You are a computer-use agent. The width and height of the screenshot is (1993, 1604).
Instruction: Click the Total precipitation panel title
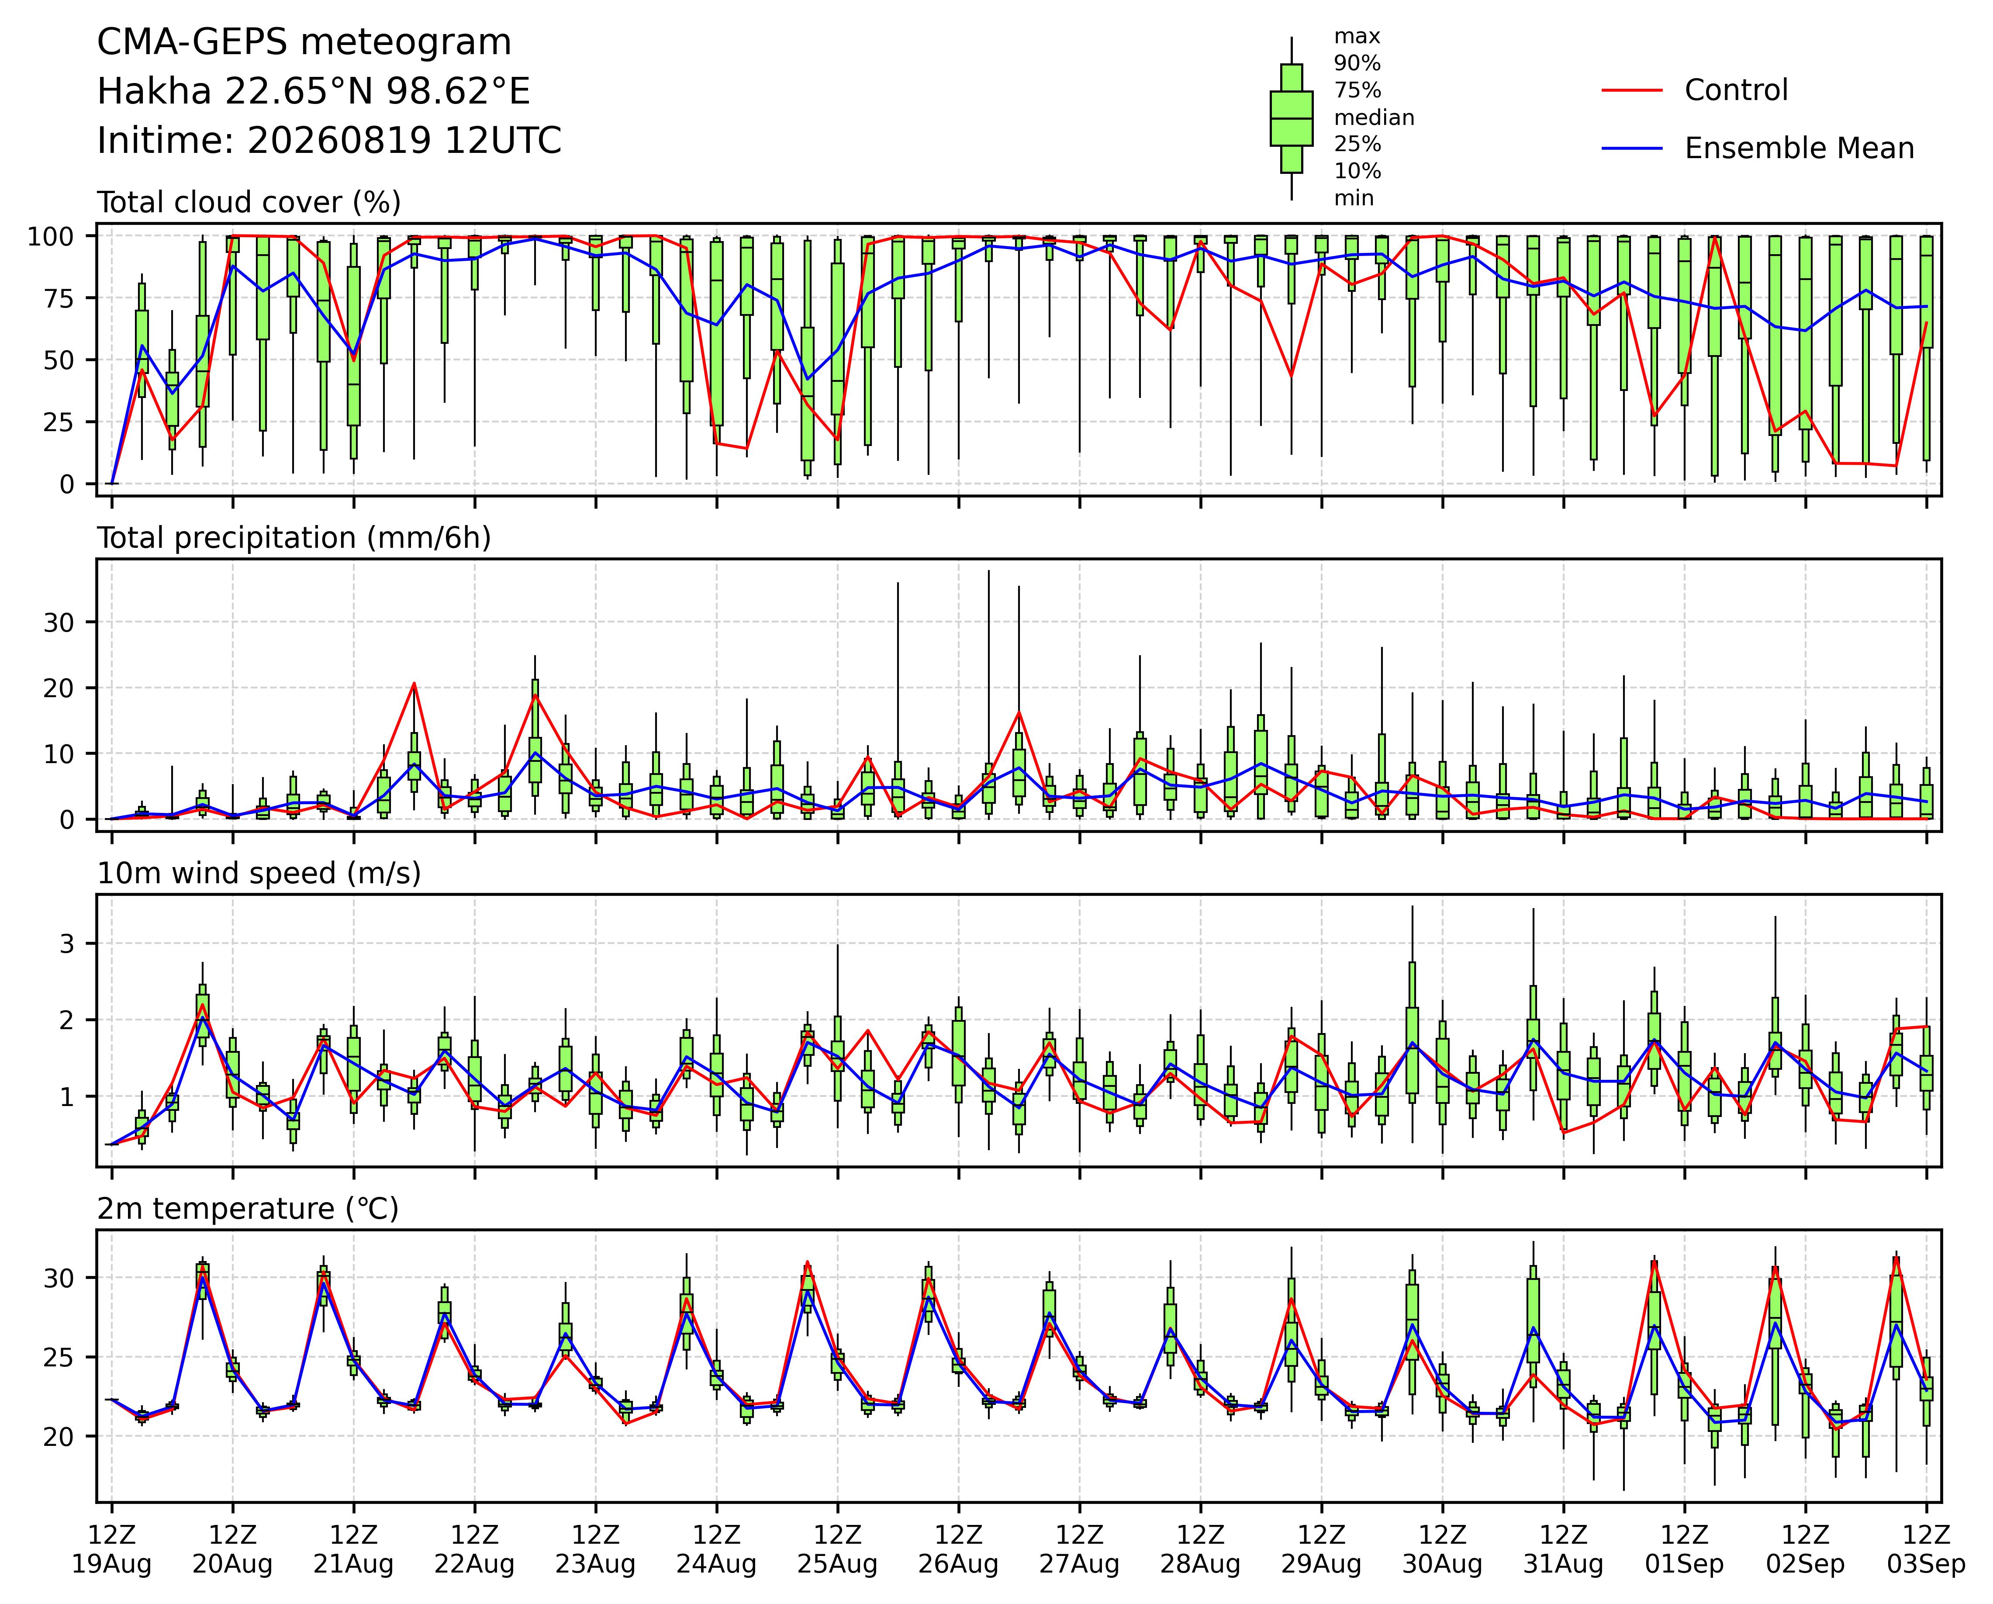pos(294,538)
